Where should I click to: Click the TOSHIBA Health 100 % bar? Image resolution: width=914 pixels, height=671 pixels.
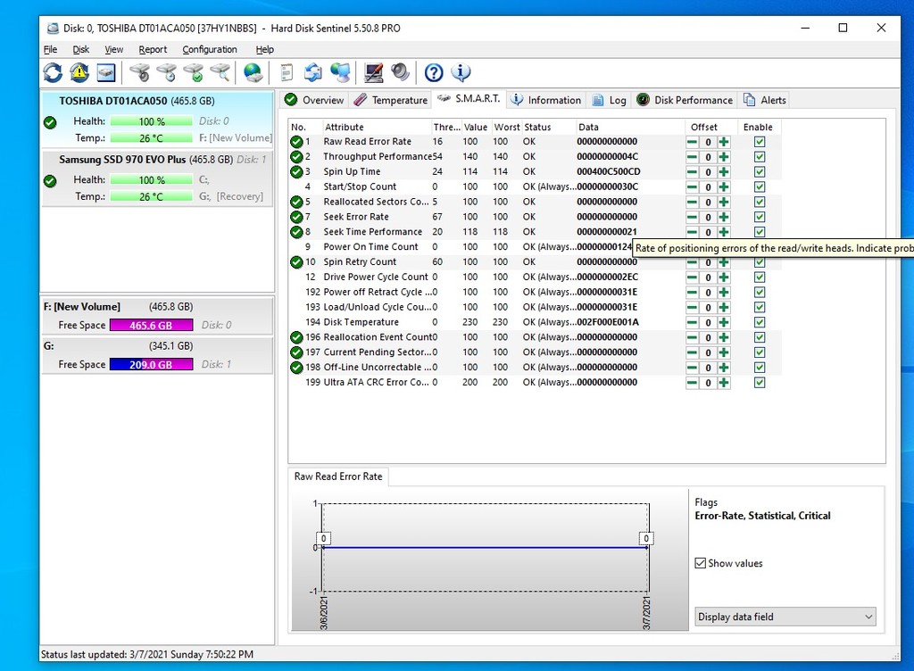click(152, 121)
